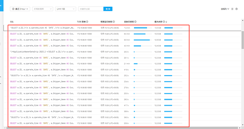
Task: Click the 12.4 GiB memory value
Action: click(158, 46)
